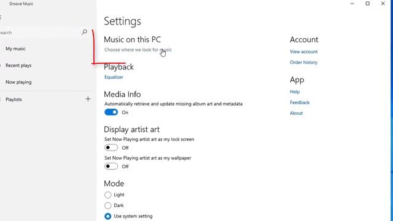Open View account link
Viewport: 393px width, 221px height.
(x=304, y=52)
